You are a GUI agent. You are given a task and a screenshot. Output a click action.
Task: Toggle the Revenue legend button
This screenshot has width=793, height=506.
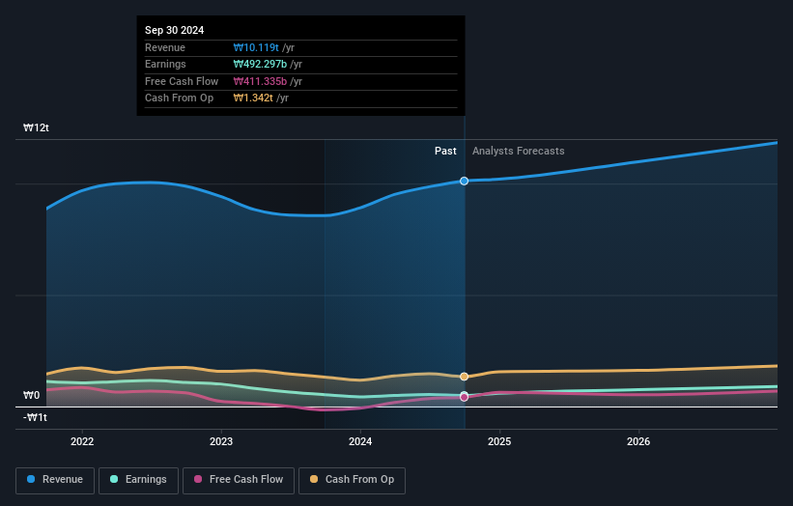click(55, 480)
